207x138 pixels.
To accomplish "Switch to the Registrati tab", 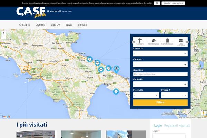I will tap(171, 125).
